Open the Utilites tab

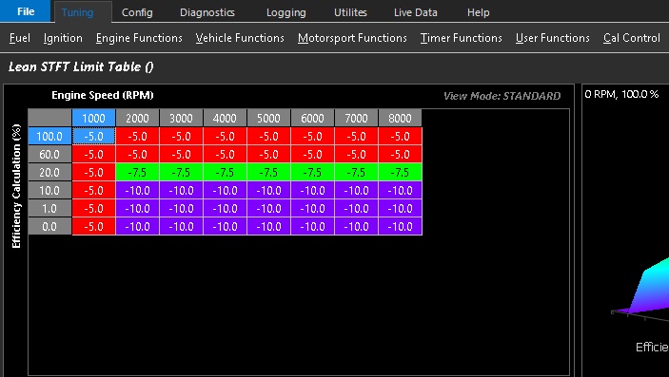pyautogui.click(x=350, y=12)
